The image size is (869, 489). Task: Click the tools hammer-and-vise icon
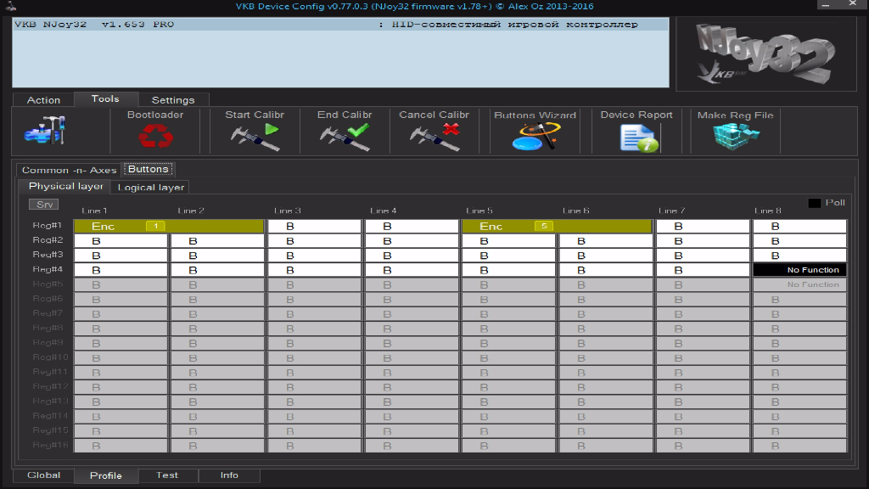click(x=45, y=131)
